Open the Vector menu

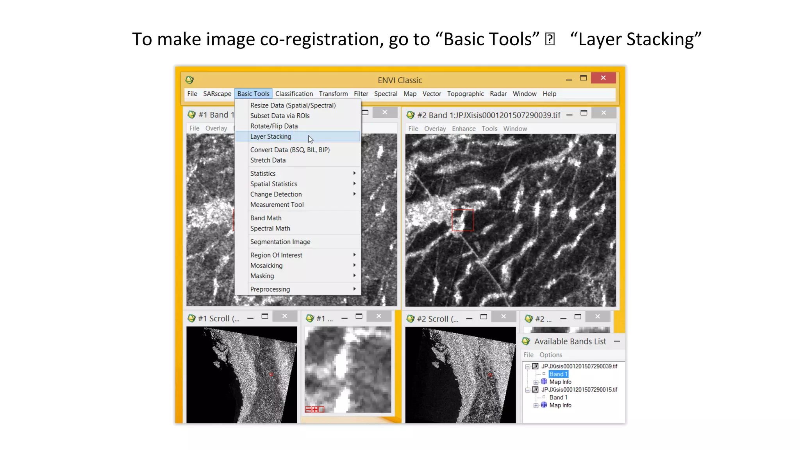(x=432, y=94)
